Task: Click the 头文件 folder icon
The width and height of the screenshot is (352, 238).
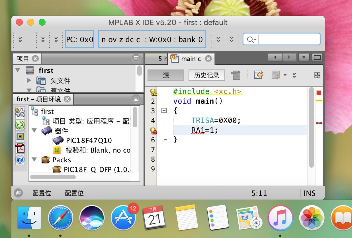Action: coord(41,81)
